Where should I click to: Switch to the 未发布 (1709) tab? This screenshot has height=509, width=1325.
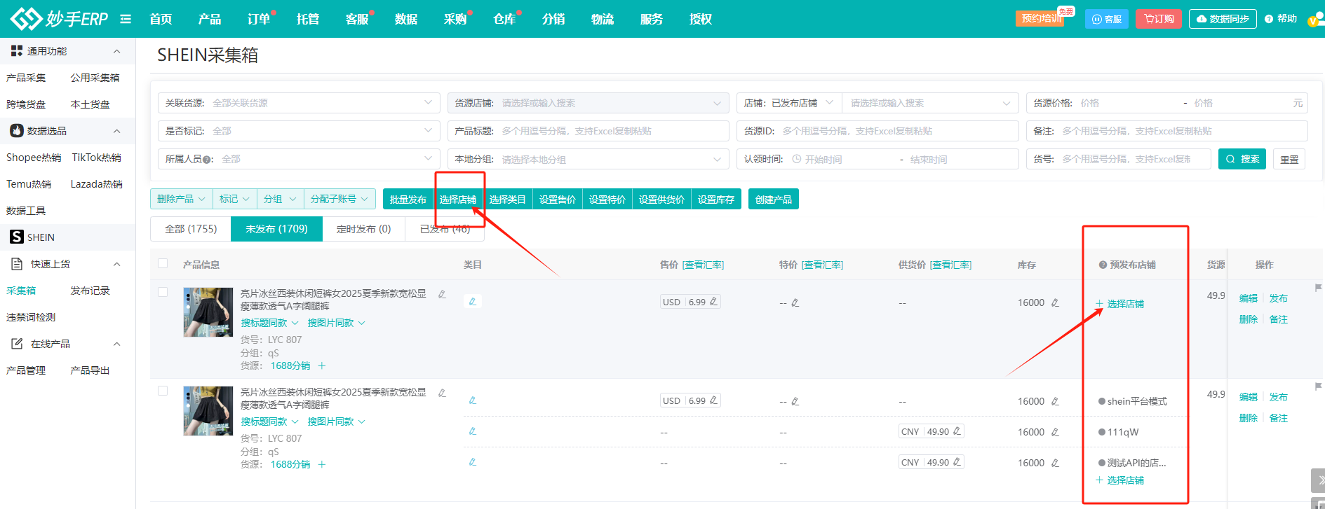(x=276, y=229)
